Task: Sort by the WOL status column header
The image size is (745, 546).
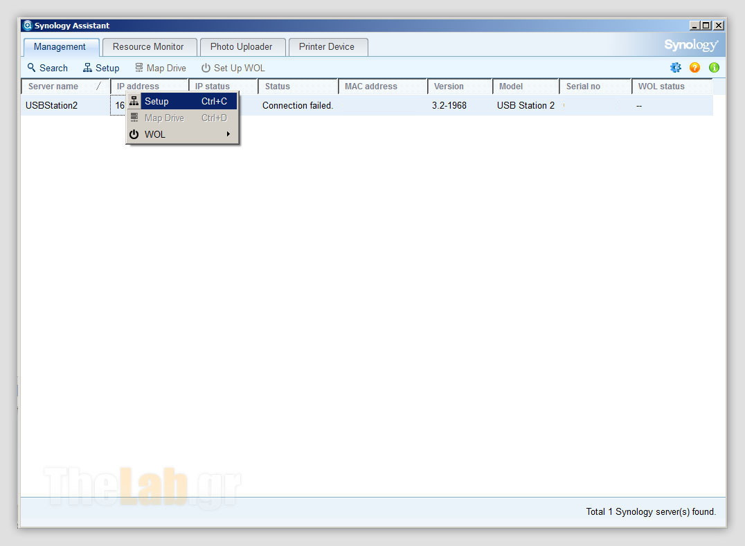Action: click(672, 87)
